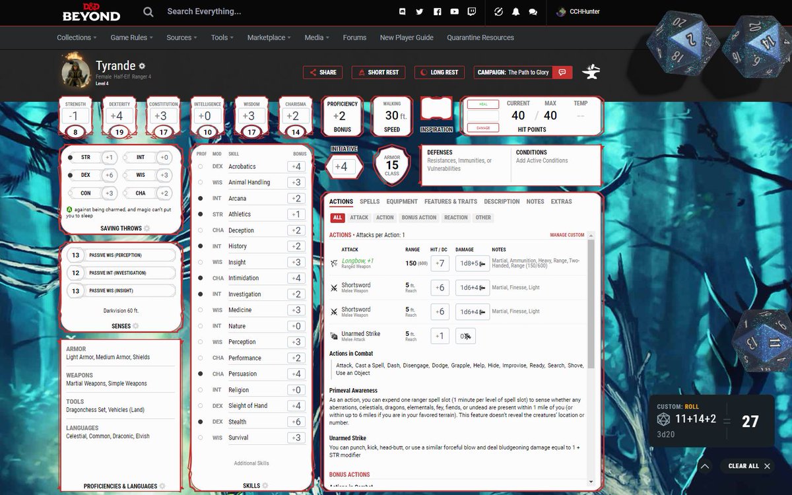The image size is (792, 495).
Task: Click the Discord icon in header
Action: [403, 12]
